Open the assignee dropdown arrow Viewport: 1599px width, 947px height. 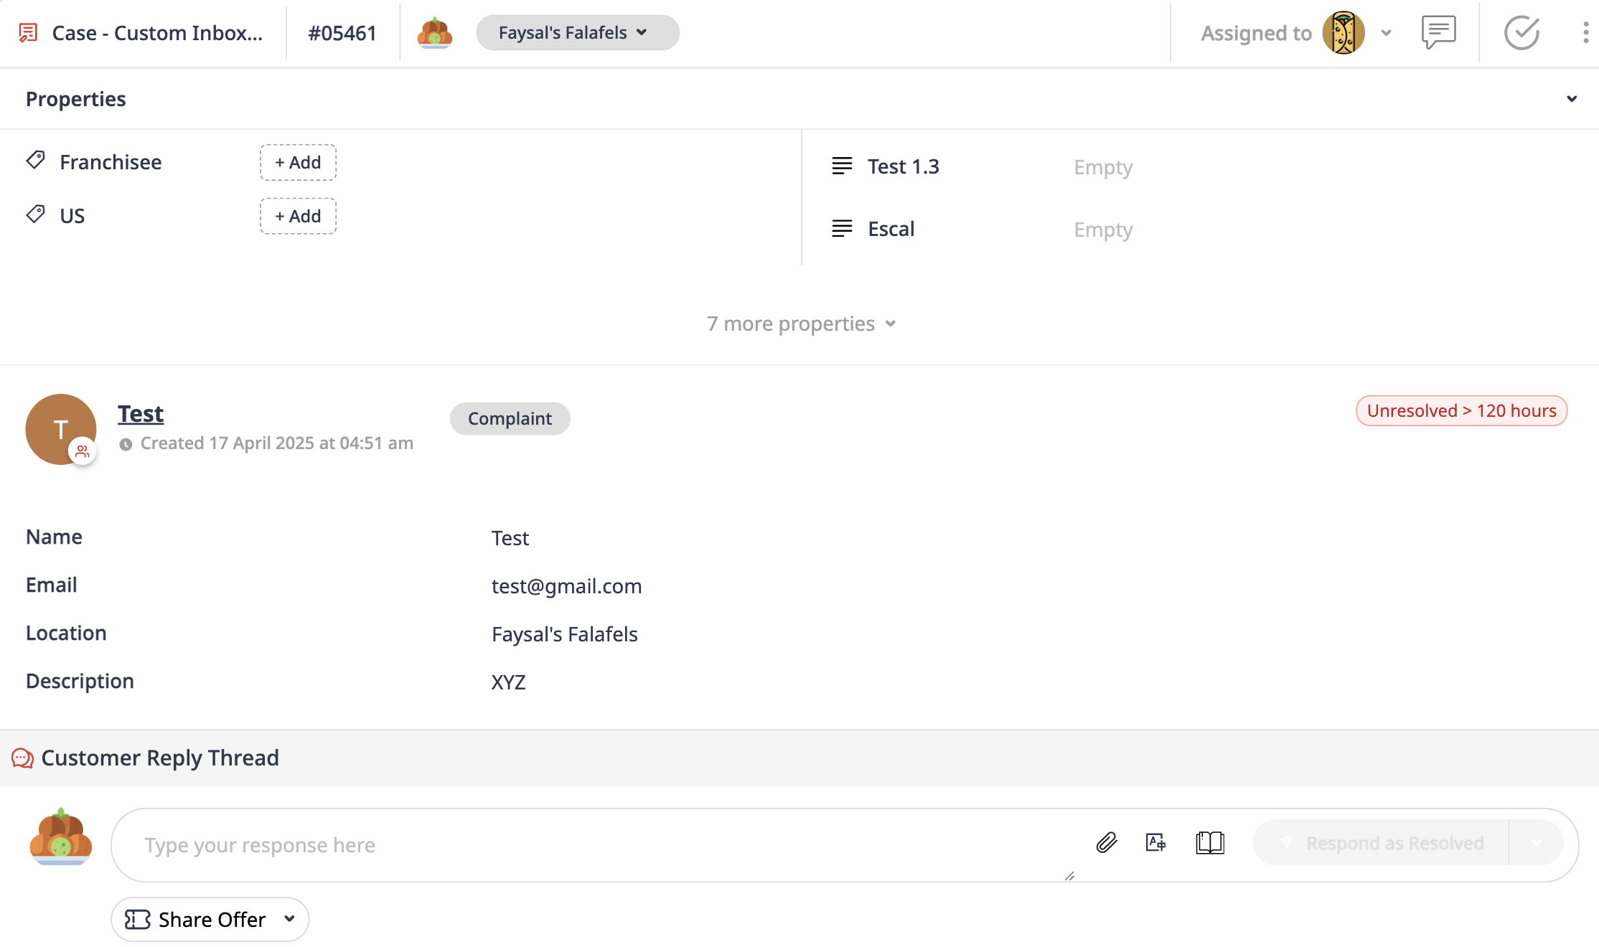(1387, 33)
